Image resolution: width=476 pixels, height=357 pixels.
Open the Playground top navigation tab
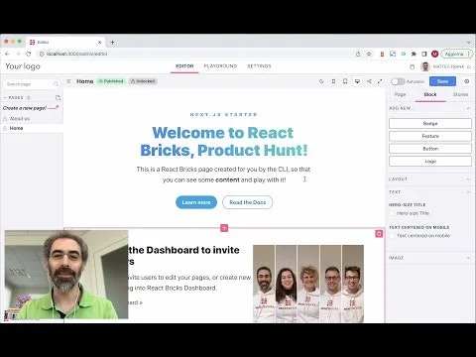point(220,66)
